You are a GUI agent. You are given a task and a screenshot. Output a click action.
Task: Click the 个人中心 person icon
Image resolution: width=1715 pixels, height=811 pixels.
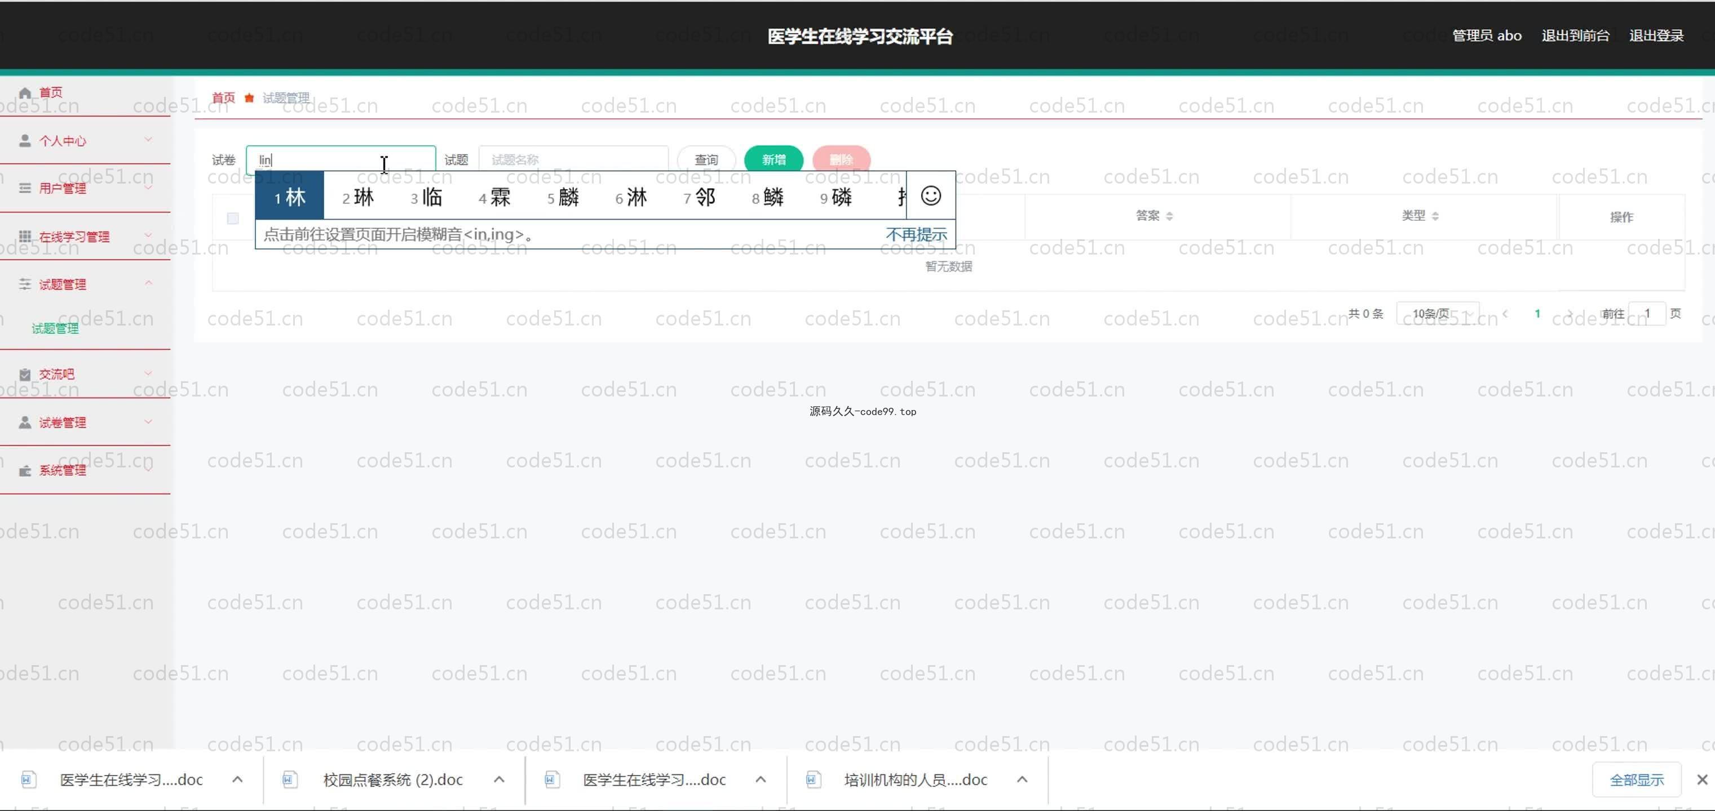coord(25,140)
